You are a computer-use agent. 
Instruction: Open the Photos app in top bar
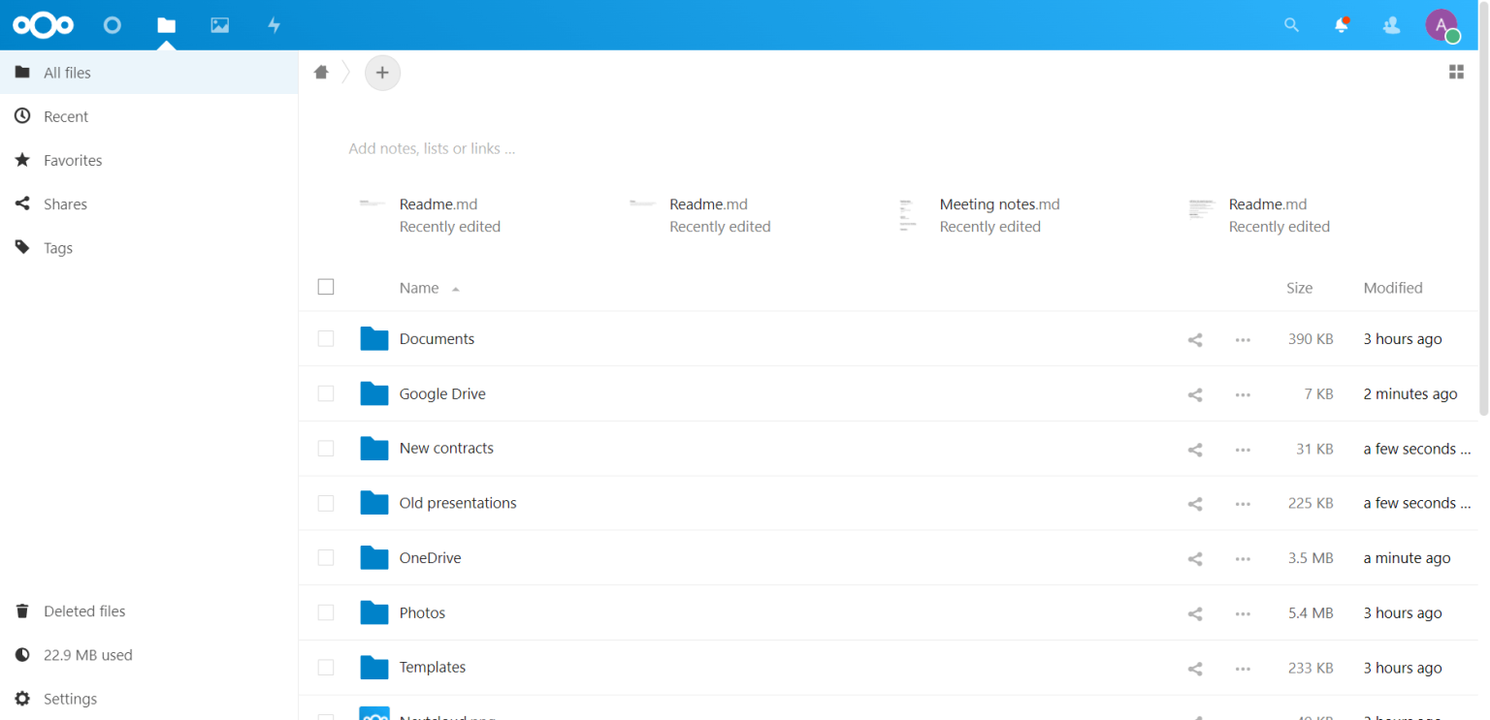point(220,25)
